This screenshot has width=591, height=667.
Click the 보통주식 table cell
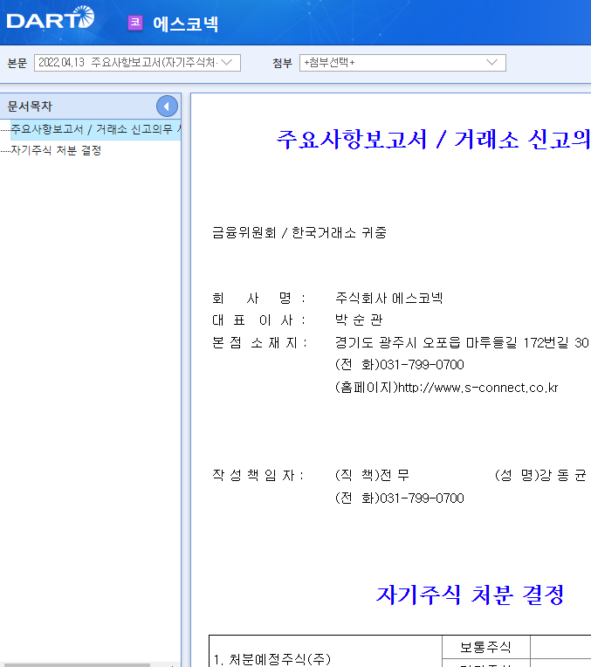pos(486,647)
